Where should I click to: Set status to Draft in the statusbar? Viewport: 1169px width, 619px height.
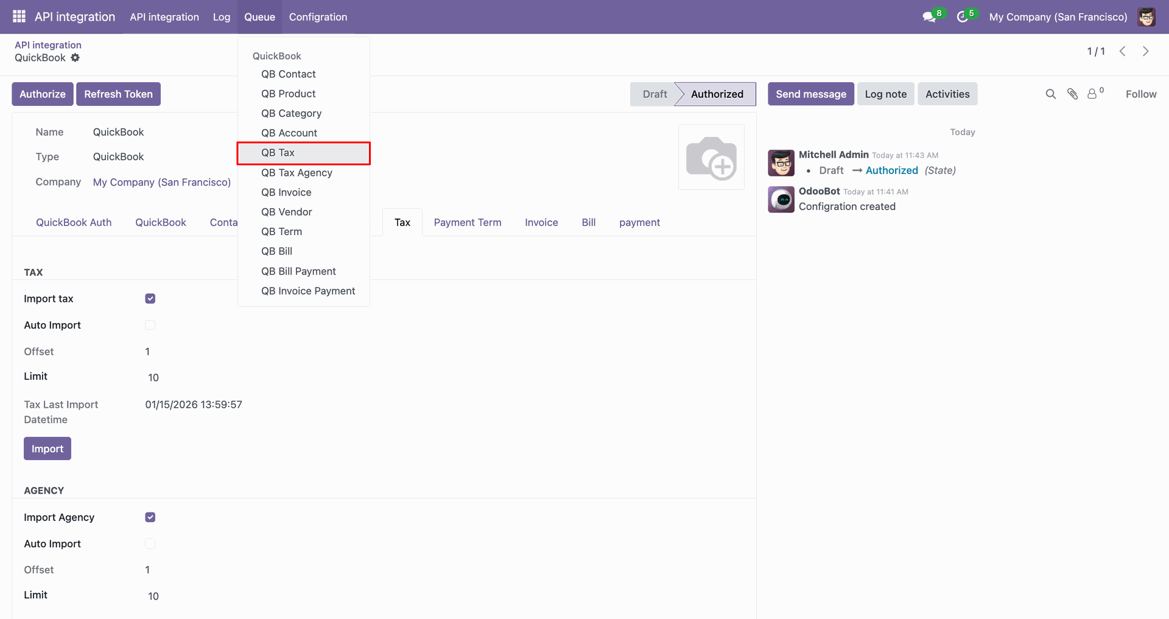point(655,94)
